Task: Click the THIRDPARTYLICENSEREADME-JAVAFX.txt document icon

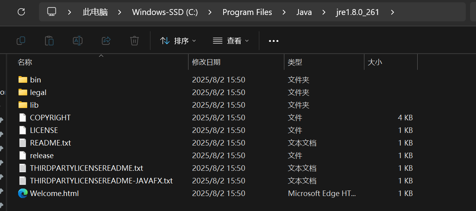Action: [x=23, y=181]
